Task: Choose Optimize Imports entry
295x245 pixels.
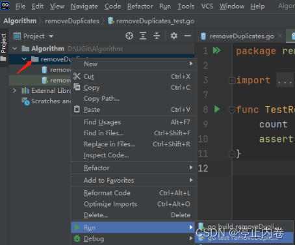Action: click(134, 204)
